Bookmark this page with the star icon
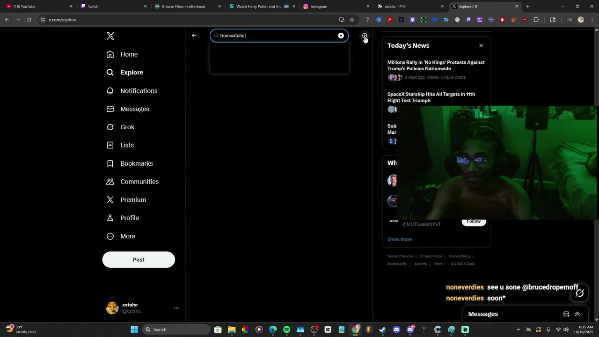This screenshot has height=337, width=599. (x=352, y=20)
